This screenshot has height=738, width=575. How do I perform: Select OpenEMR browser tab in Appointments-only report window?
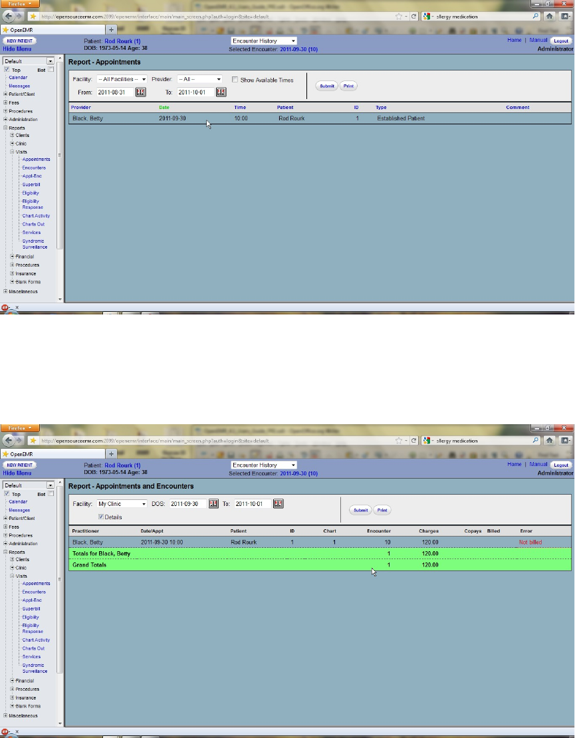point(53,30)
